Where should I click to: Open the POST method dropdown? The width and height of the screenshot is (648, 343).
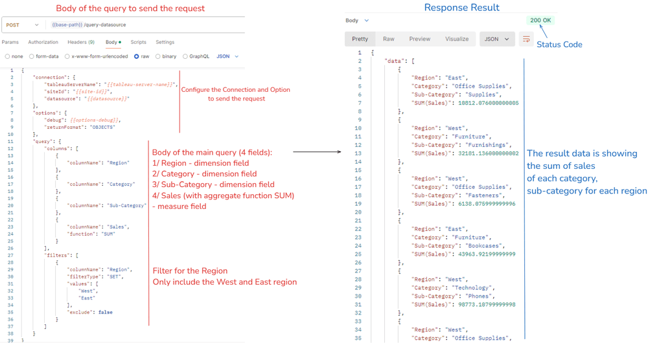point(22,25)
